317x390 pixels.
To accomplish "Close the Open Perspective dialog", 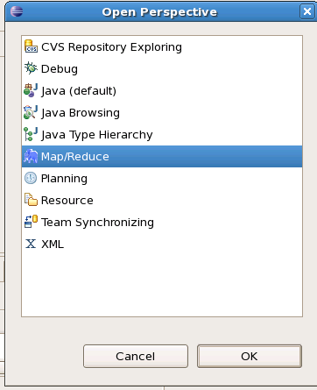I will point(307,11).
